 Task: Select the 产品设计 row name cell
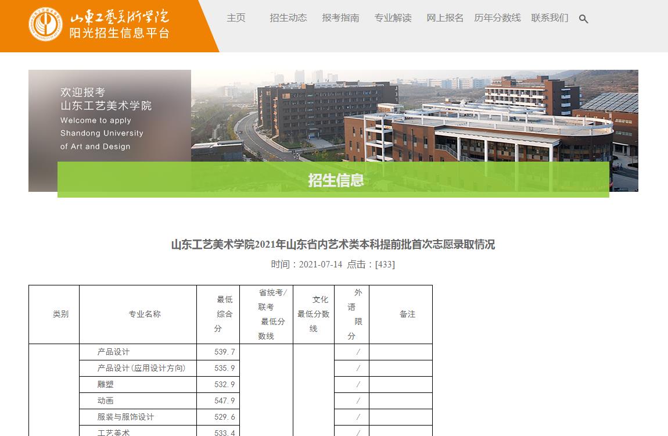click(138, 352)
